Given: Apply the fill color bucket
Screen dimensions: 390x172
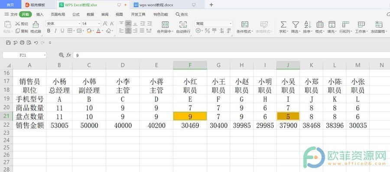Looking at the screenshot, I should (x=89, y=31).
